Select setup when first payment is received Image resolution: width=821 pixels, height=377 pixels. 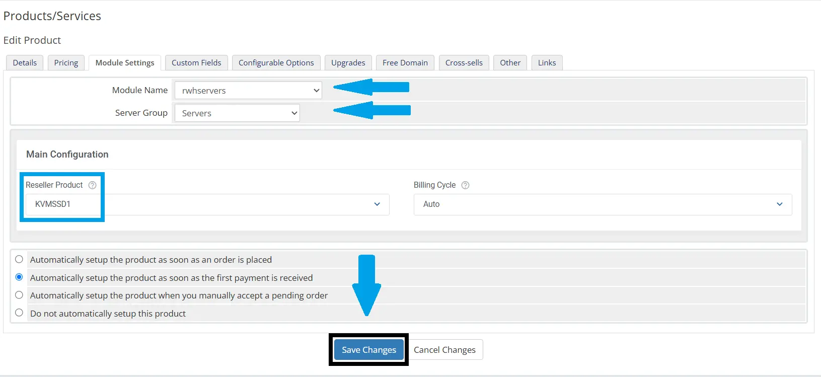(x=19, y=277)
